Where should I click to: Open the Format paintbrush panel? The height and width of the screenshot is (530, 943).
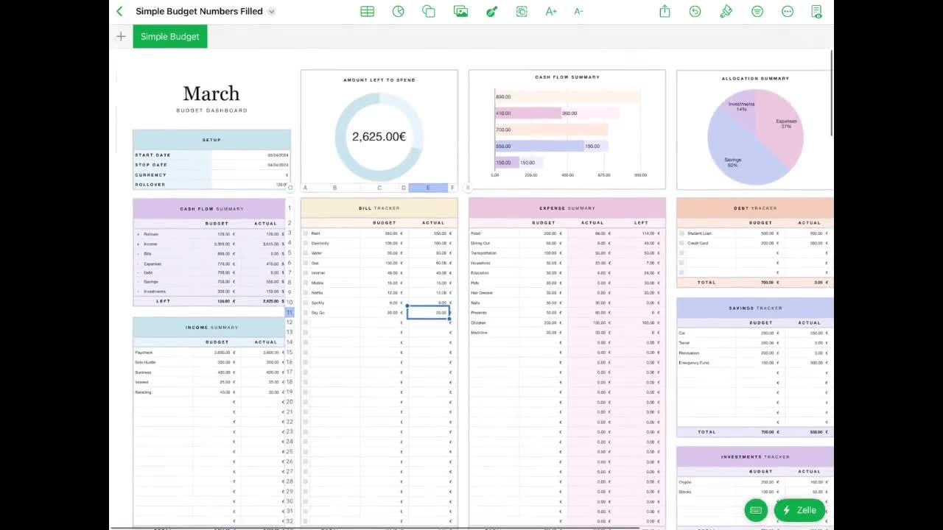(x=726, y=11)
